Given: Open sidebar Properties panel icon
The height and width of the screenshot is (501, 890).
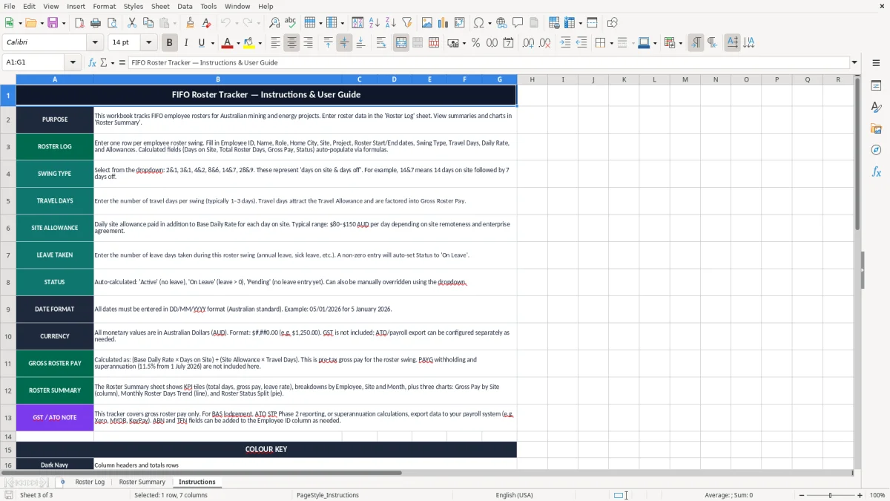Looking at the screenshot, I should pos(876,86).
